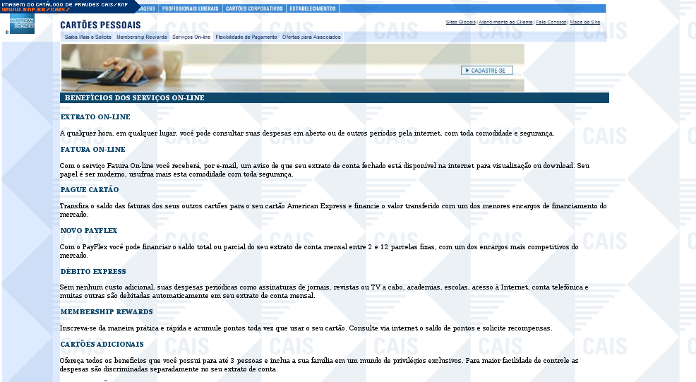Open Flexibilidade de Pagamento menu item

pyautogui.click(x=246, y=37)
